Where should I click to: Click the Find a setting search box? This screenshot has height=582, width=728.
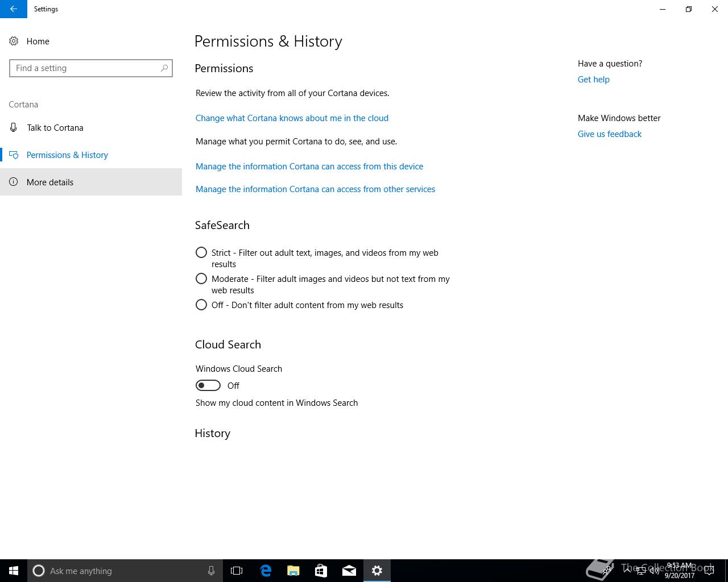point(91,68)
